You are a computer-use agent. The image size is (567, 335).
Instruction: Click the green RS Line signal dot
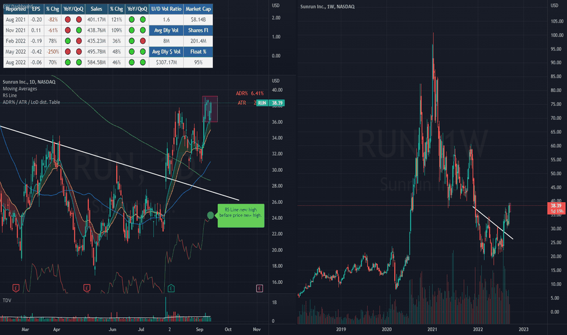[210, 216]
